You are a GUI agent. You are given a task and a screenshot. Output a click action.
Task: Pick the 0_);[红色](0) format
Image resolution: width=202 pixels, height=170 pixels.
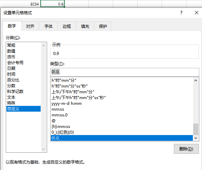pos(122,132)
